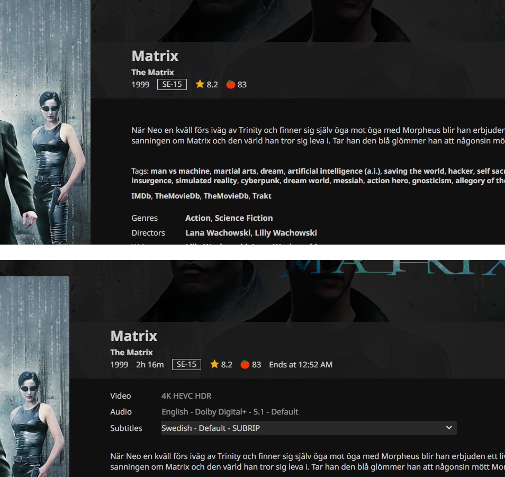This screenshot has width=505, height=477.
Task: Select the 'martial arts' tag
Action: pyautogui.click(x=235, y=171)
